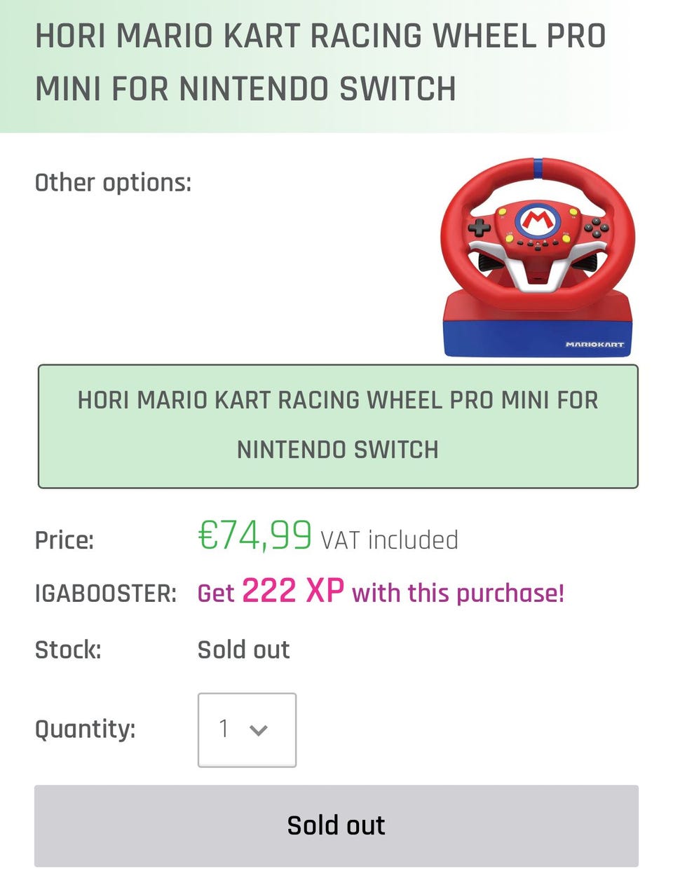The width and height of the screenshot is (673, 878).
Task: Click the Sold out stock status text
Action: [x=243, y=650]
